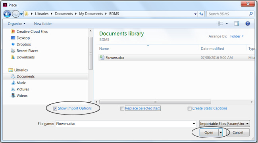Open the Importable Files type dropdown

(224, 124)
